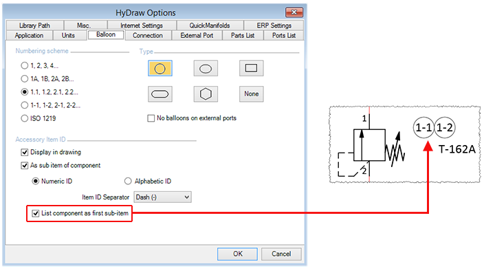Open the Item ID Separator dropdown
The height and width of the screenshot is (273, 495).
162,197
